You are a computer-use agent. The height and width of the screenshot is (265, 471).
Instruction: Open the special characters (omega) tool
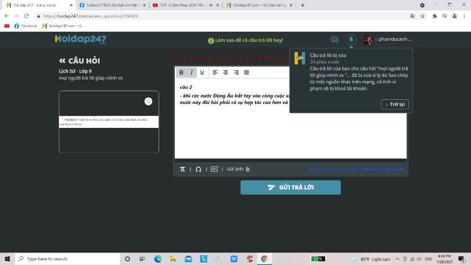198,169
